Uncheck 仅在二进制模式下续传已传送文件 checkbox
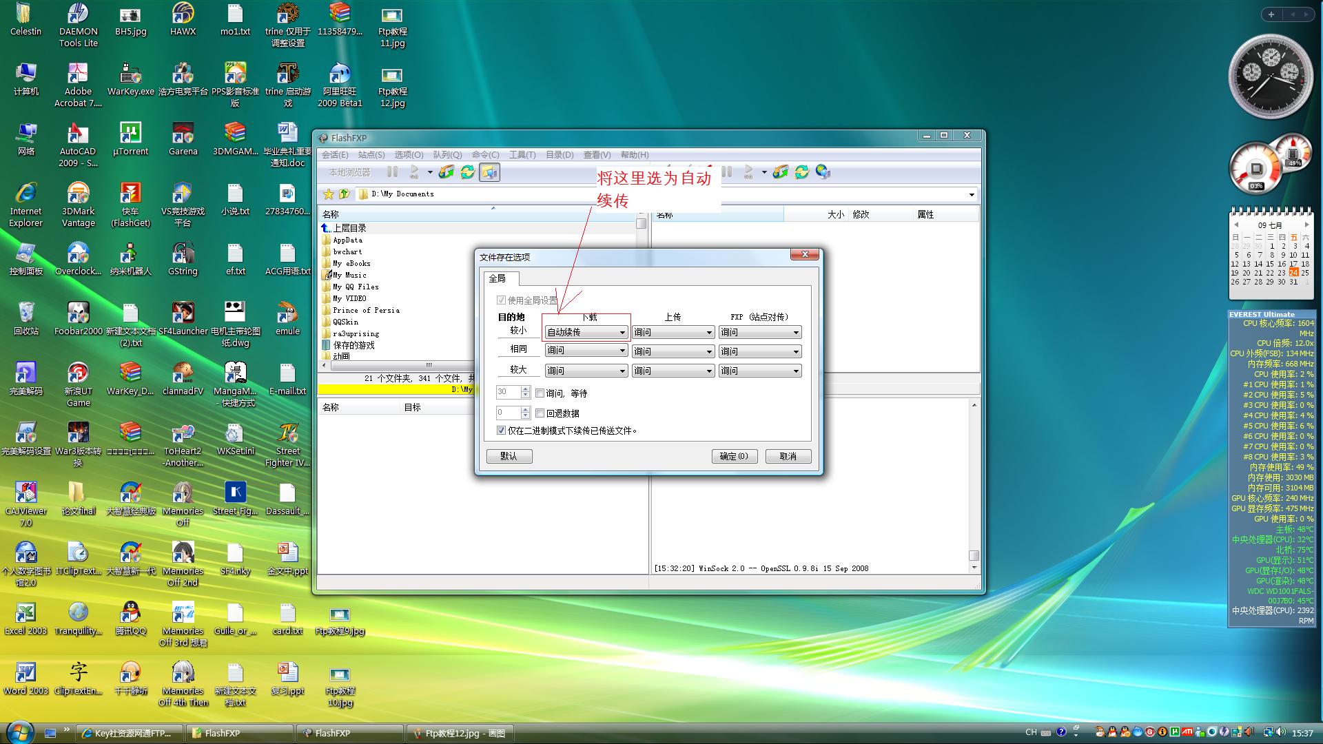 (x=501, y=431)
